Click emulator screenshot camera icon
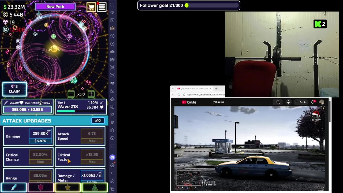Viewport: 343px width, 193px height. [112, 68]
